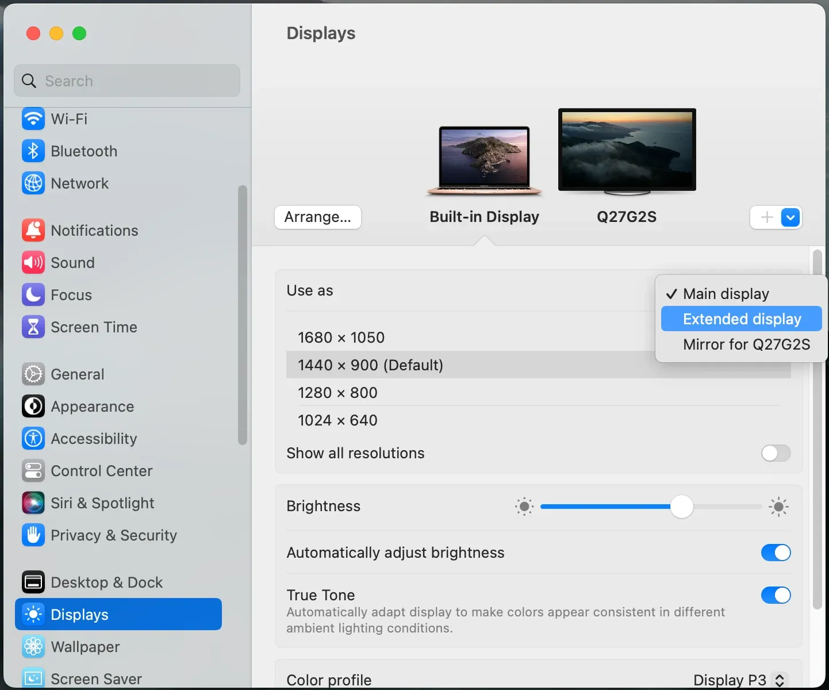Disable Automatically adjust brightness
The height and width of the screenshot is (690, 829).
(776, 553)
